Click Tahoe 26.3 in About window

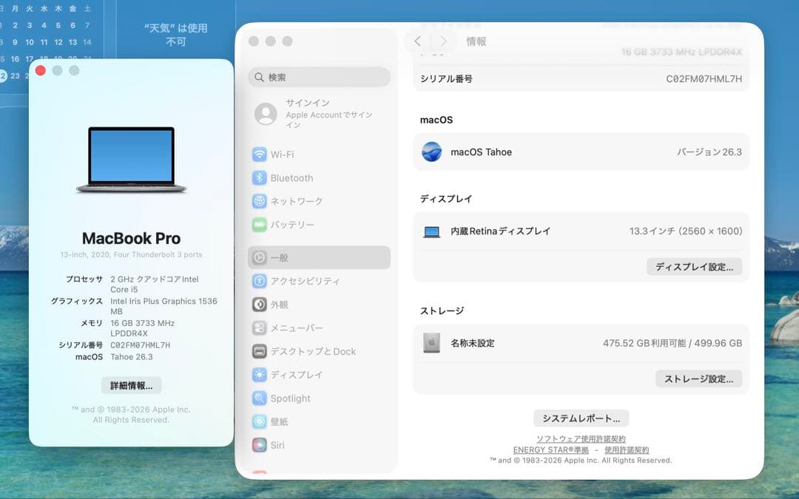click(x=132, y=357)
